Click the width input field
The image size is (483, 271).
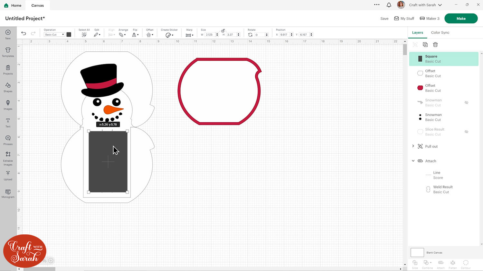click(210, 35)
